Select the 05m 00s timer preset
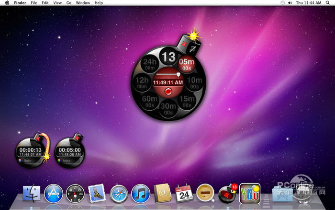 pos(186,64)
